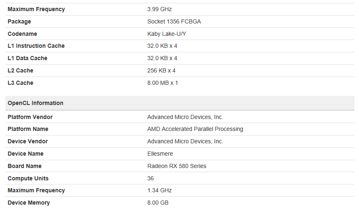Click the Device Vendor label
Image resolution: width=359 pixels, height=217 pixels.
(28, 141)
